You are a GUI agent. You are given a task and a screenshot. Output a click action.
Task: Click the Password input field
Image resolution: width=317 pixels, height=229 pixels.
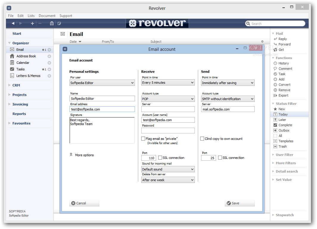coord(168,131)
